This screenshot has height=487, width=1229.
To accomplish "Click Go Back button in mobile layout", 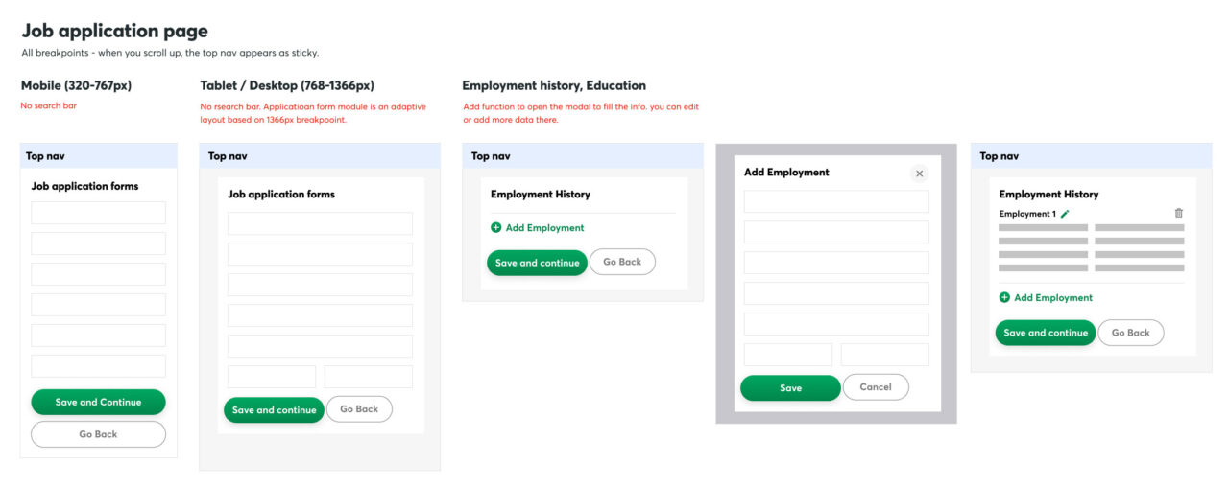I will pos(98,434).
